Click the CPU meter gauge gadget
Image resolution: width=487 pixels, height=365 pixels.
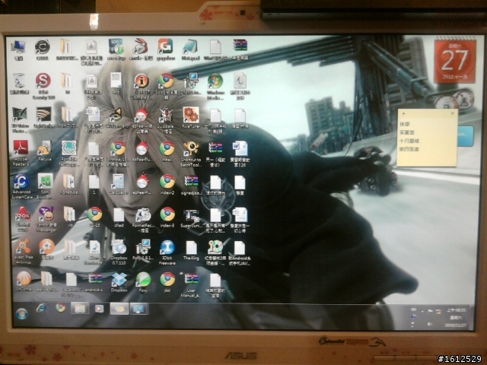coord(445,101)
